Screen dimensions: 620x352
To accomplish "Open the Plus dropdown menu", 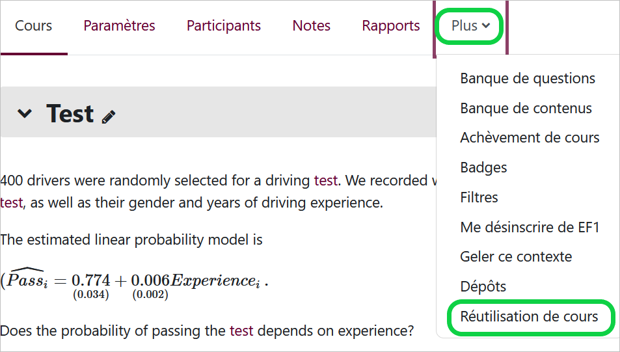I will coord(470,26).
